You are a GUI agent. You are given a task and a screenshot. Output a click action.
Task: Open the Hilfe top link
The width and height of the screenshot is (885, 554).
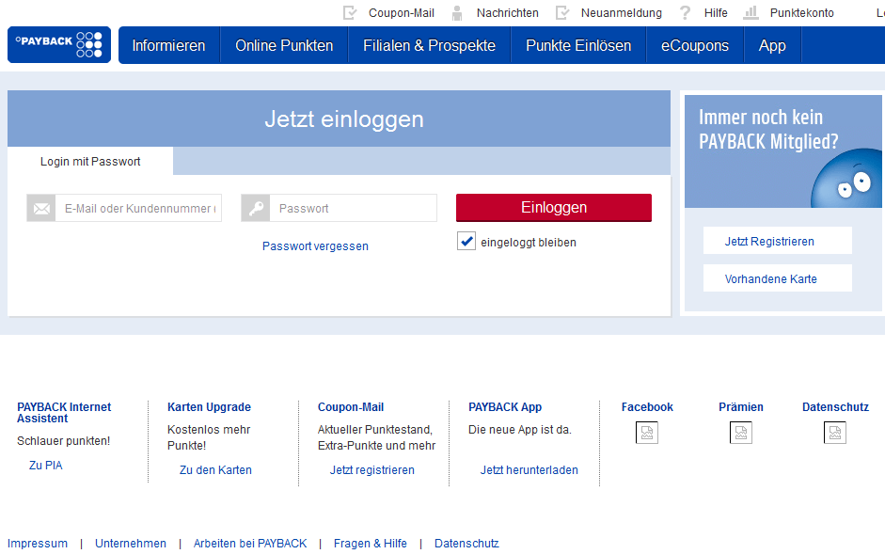[716, 13]
